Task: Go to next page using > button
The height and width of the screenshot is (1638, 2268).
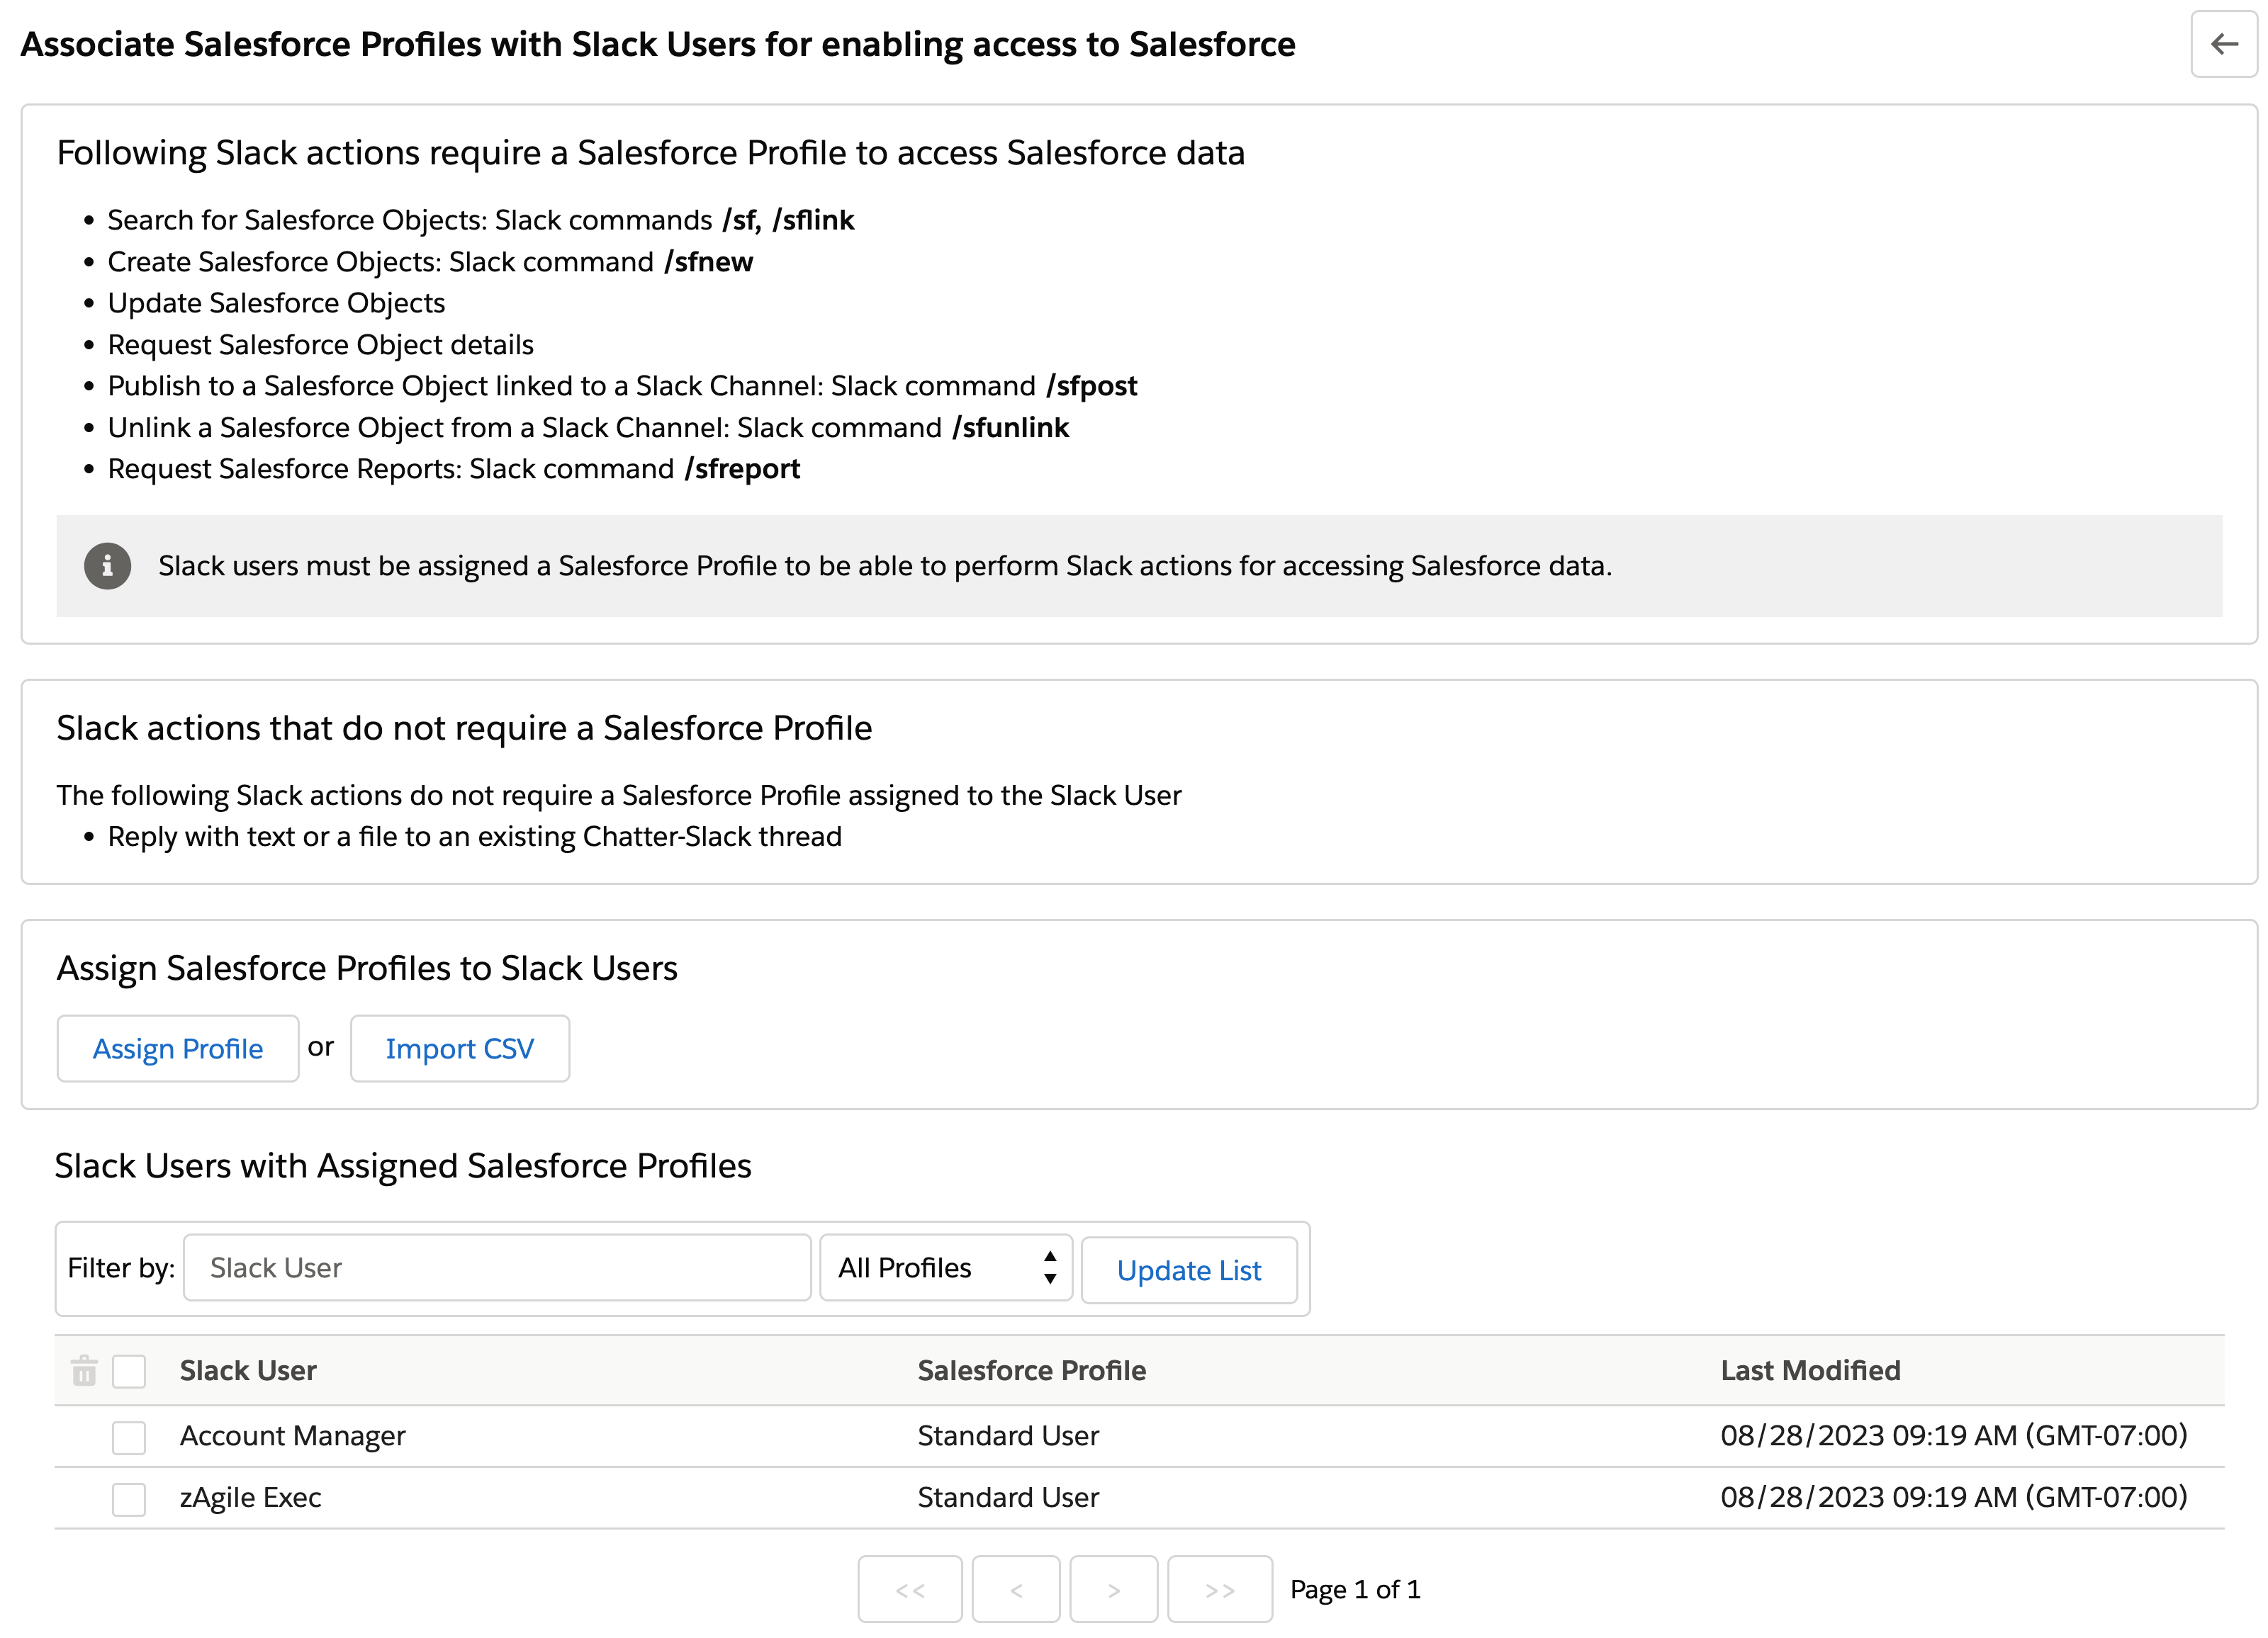Action: (1113, 1589)
